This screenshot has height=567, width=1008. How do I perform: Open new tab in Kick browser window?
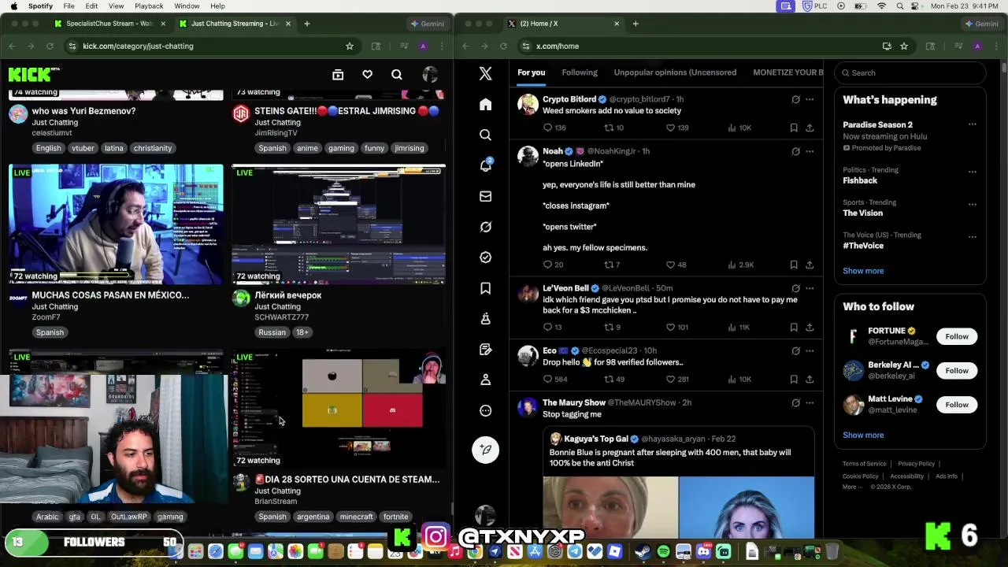pyautogui.click(x=307, y=24)
